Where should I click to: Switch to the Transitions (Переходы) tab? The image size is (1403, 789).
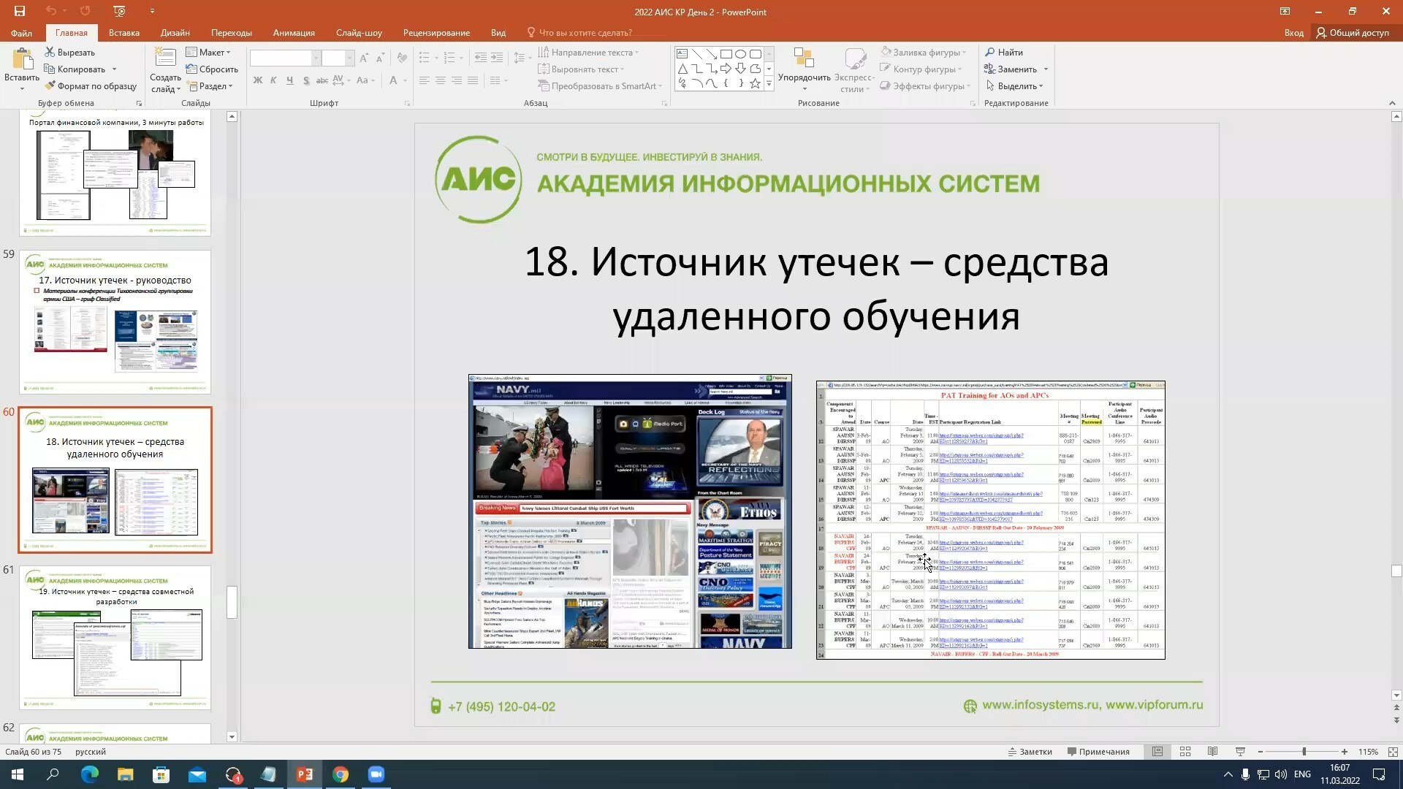pyautogui.click(x=232, y=33)
